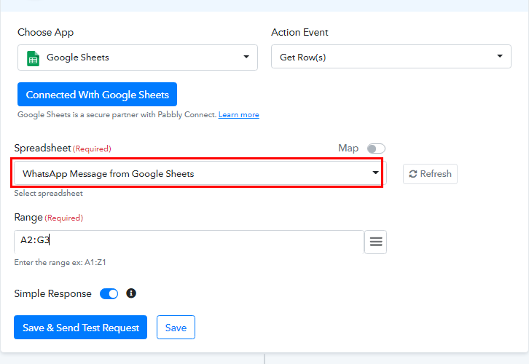
Task: Click into the Range input field
Action: (189, 242)
